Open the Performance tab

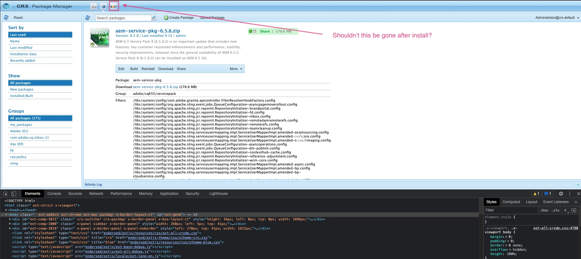coord(121,194)
